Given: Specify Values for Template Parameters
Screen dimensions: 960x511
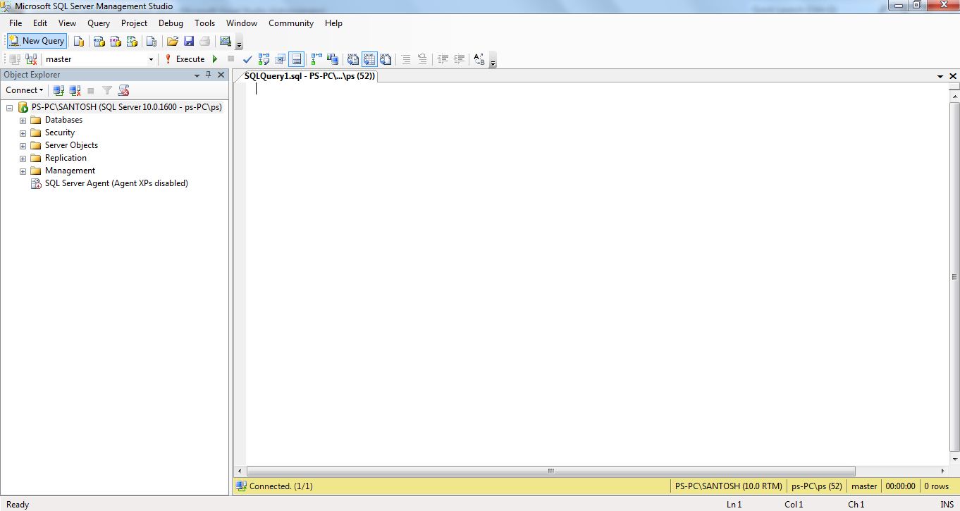Looking at the screenshot, I should [479, 59].
